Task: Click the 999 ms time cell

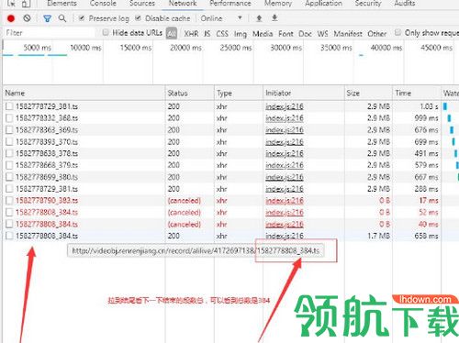Action: (x=426, y=118)
